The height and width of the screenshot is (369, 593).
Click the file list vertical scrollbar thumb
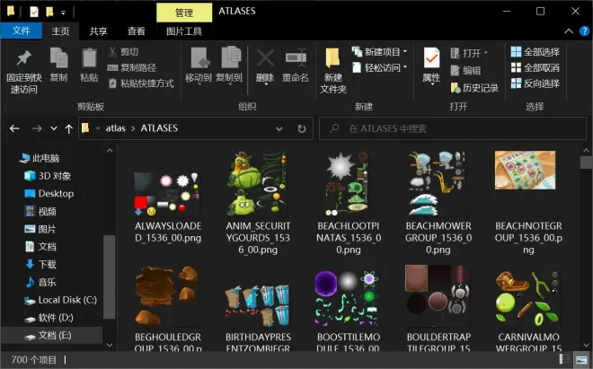pyautogui.click(x=587, y=163)
